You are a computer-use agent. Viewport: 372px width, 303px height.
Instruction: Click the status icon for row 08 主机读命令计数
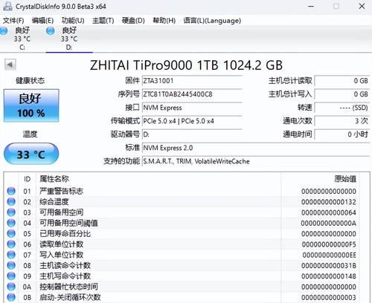point(11,265)
